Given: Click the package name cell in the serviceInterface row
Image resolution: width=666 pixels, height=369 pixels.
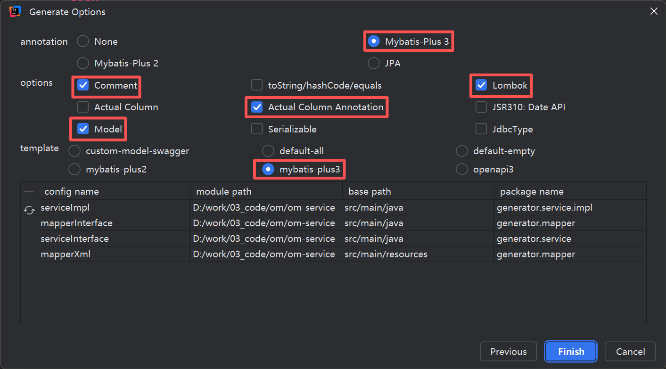Looking at the screenshot, I should click(570, 238).
